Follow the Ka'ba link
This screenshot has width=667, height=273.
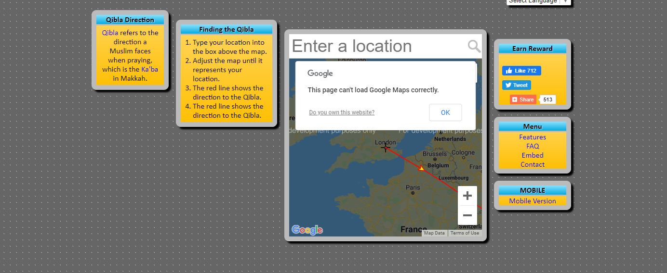149,69
